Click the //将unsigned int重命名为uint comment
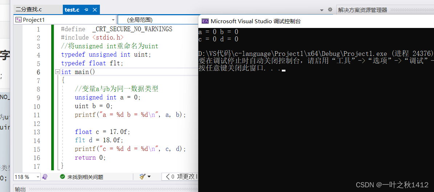This screenshot has height=192, width=434. click(x=109, y=46)
